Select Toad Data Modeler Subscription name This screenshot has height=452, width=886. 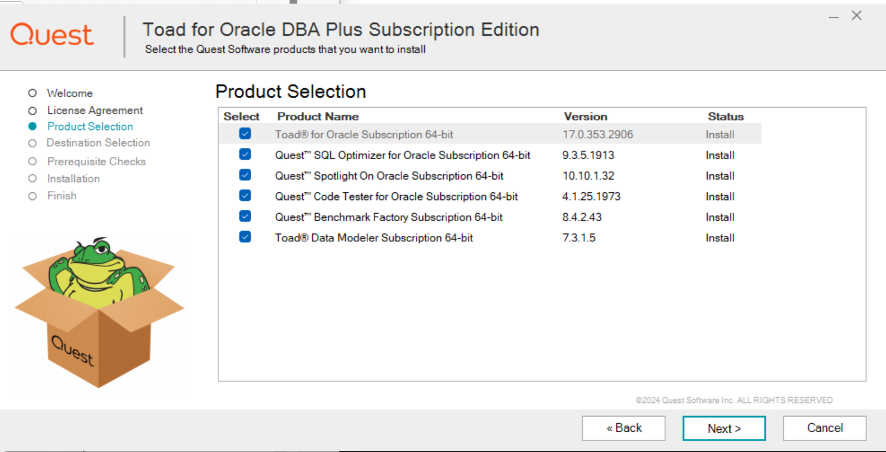coord(374,238)
